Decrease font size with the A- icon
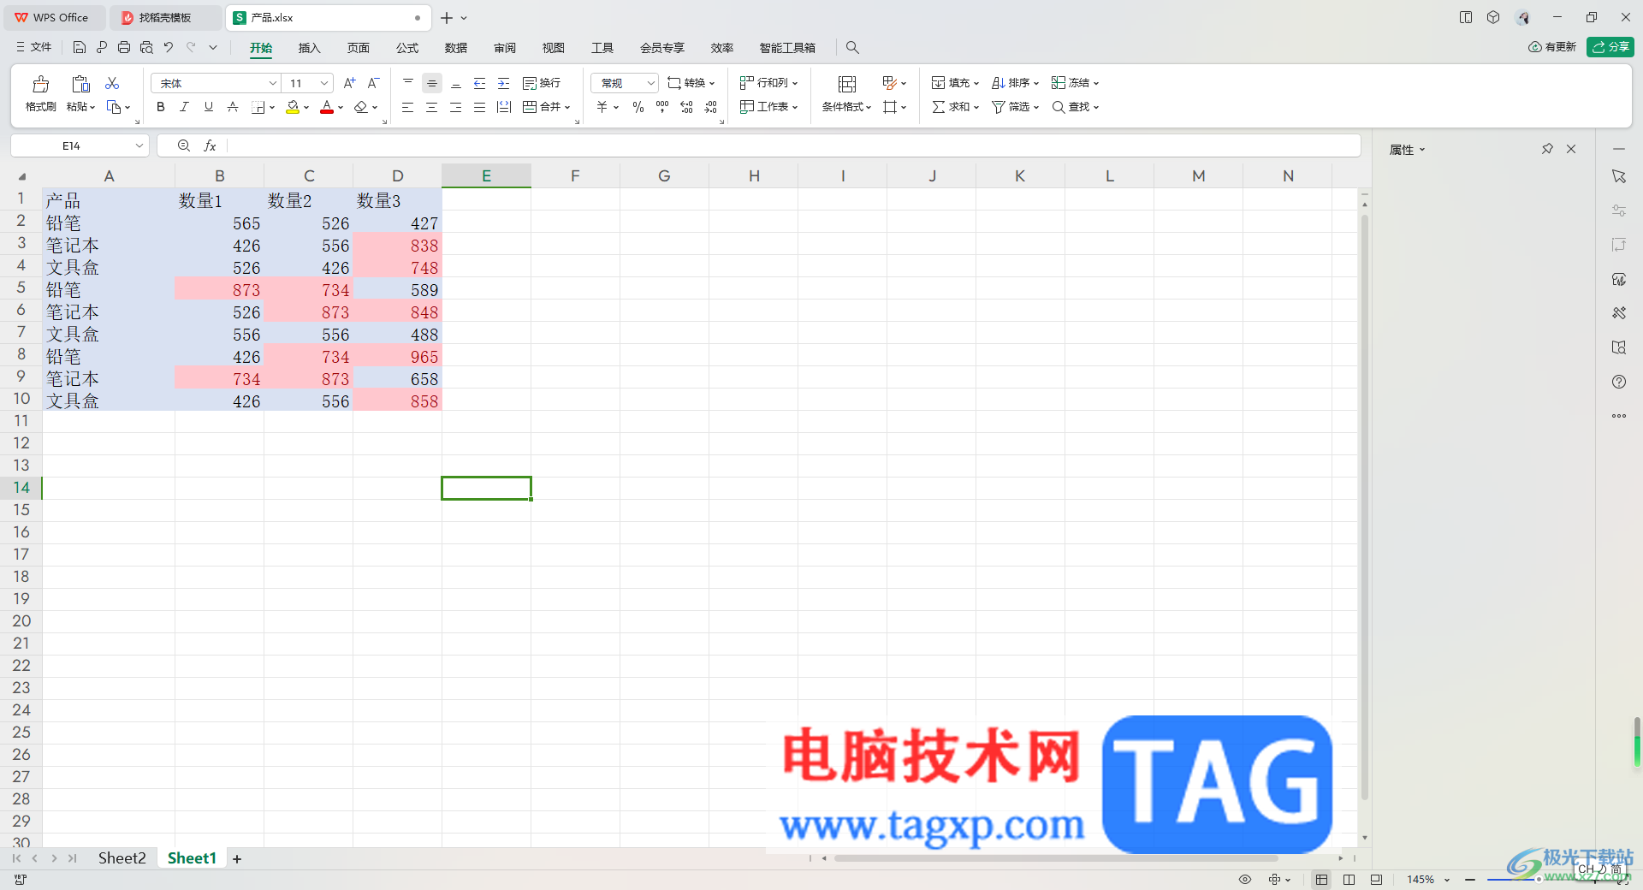The height and width of the screenshot is (890, 1643). (373, 83)
